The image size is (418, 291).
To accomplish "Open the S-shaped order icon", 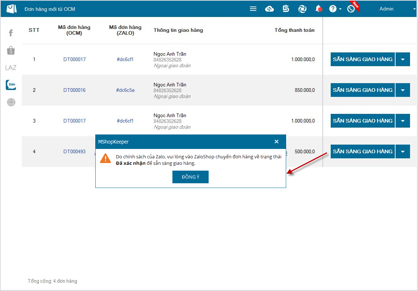I will [286, 9].
